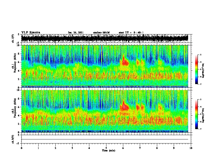The width and height of the screenshot is (215, 166).
Task: Click the ch.2 spectrogram color scale bar
Action: (x=197, y=114)
